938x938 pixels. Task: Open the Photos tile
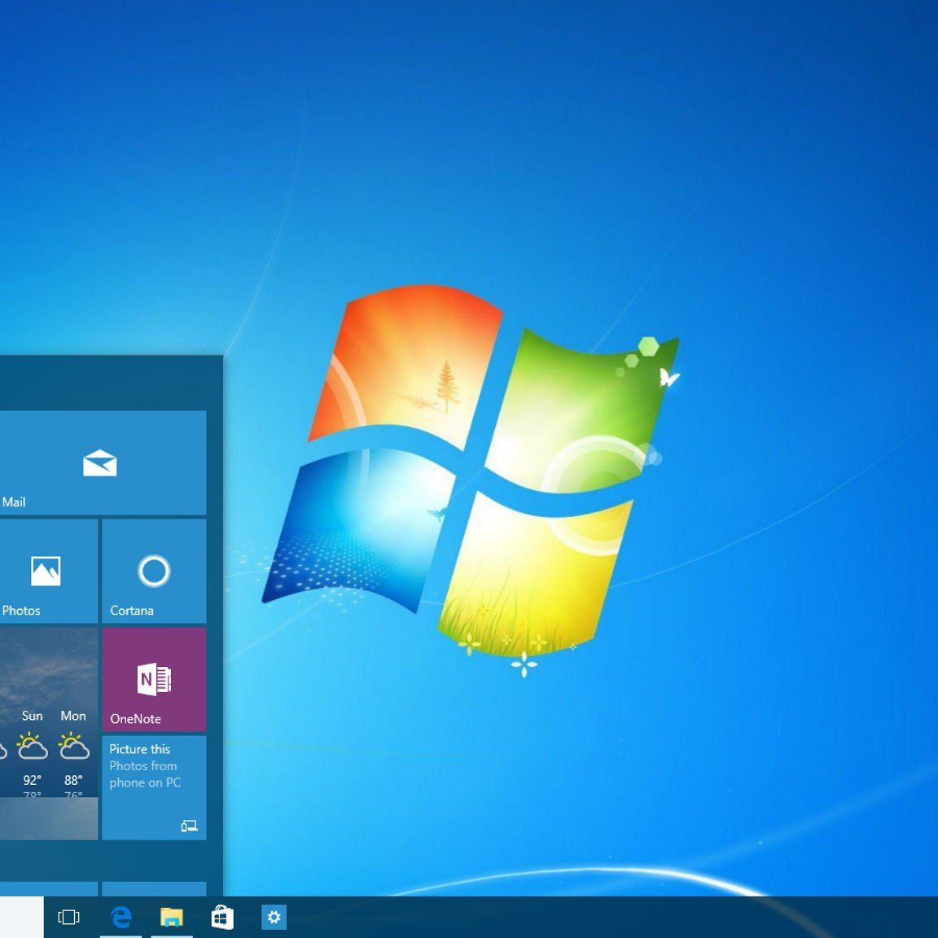point(49,571)
